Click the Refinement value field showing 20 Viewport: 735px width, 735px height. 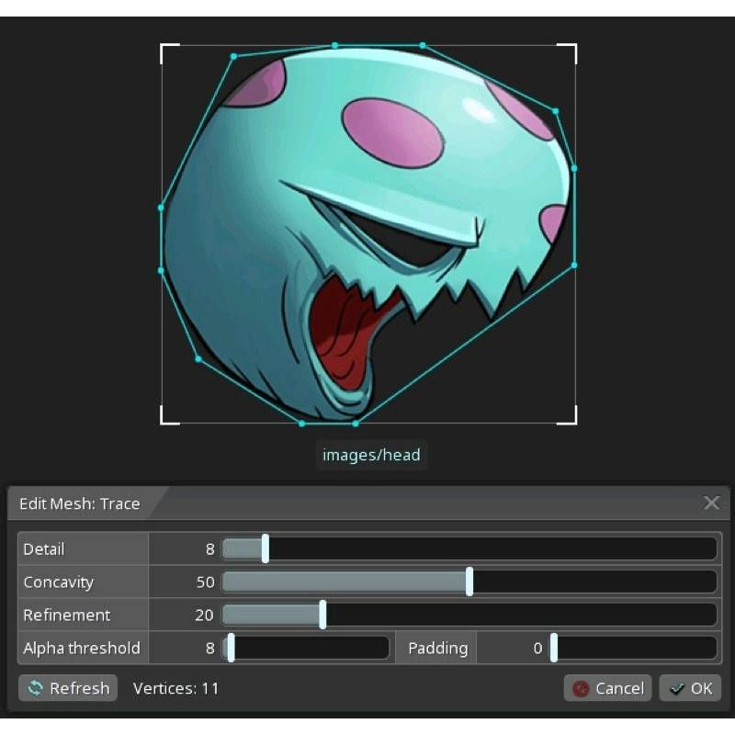(186, 615)
